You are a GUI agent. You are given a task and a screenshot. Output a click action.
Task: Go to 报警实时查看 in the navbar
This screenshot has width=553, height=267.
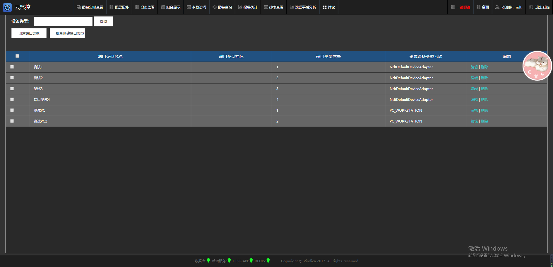[x=90, y=7]
